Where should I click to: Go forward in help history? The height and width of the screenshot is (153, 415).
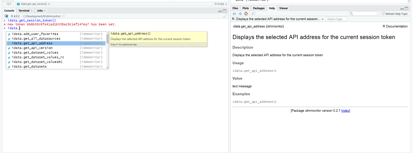point(240,14)
